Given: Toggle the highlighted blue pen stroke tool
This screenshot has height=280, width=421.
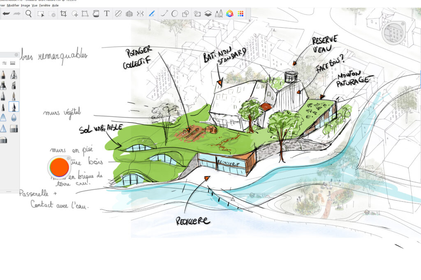Looking at the screenshot, I should (x=152, y=14).
